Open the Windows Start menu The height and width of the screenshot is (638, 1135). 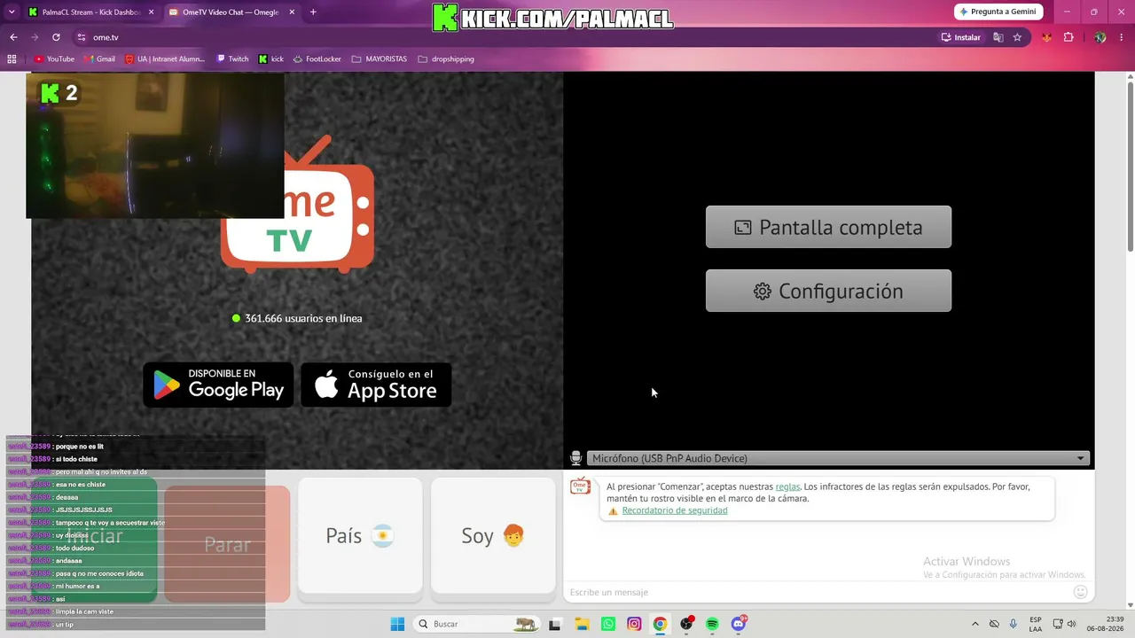pos(397,624)
